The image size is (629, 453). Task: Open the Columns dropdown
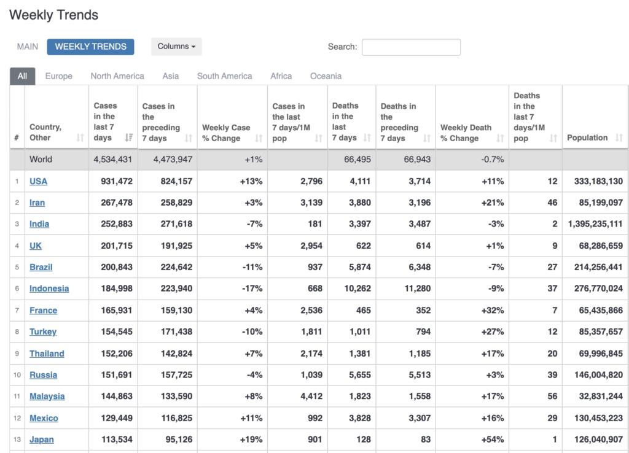pos(176,47)
